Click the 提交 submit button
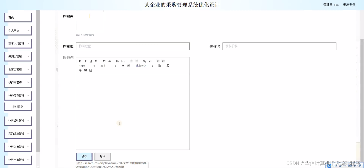Viewport: 364px width, 168px height. [x=84, y=156]
